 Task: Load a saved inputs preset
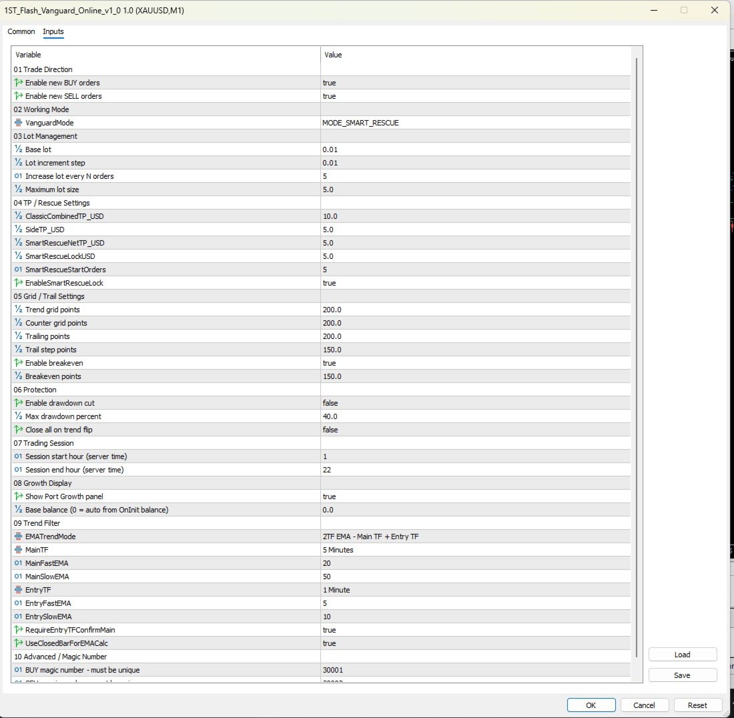coord(683,655)
